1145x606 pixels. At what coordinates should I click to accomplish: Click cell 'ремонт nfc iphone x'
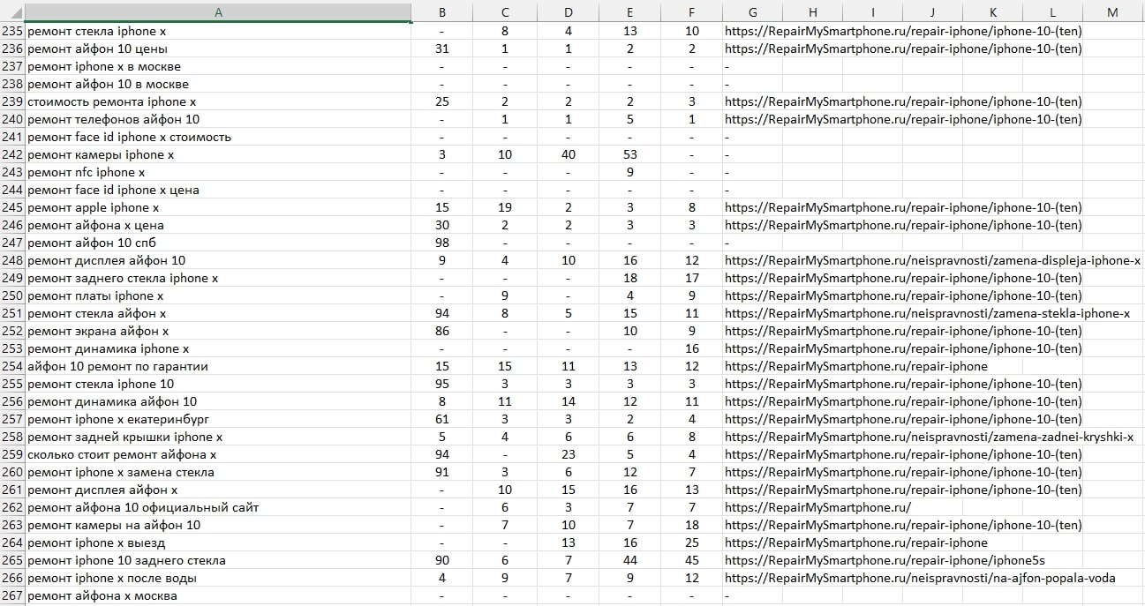pos(218,172)
